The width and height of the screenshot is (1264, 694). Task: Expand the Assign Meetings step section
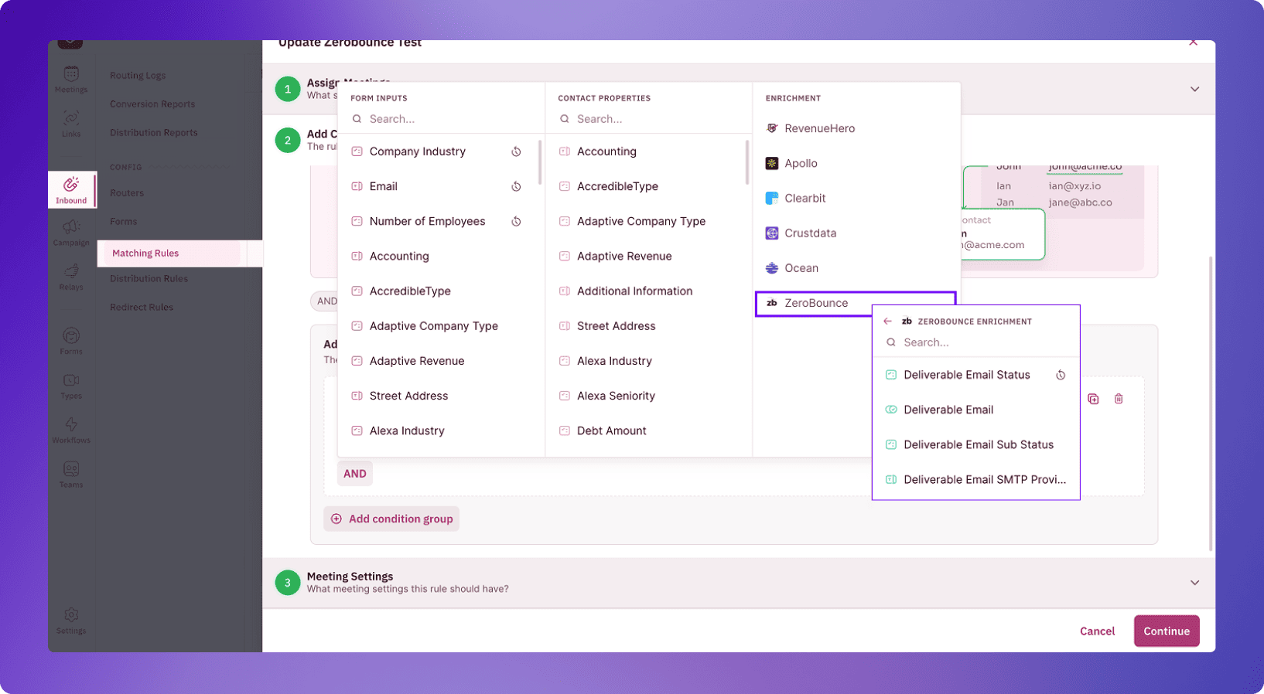1194,90
